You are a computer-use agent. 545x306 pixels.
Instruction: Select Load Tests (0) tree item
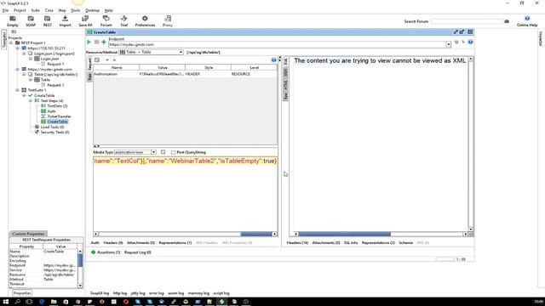pos(52,127)
